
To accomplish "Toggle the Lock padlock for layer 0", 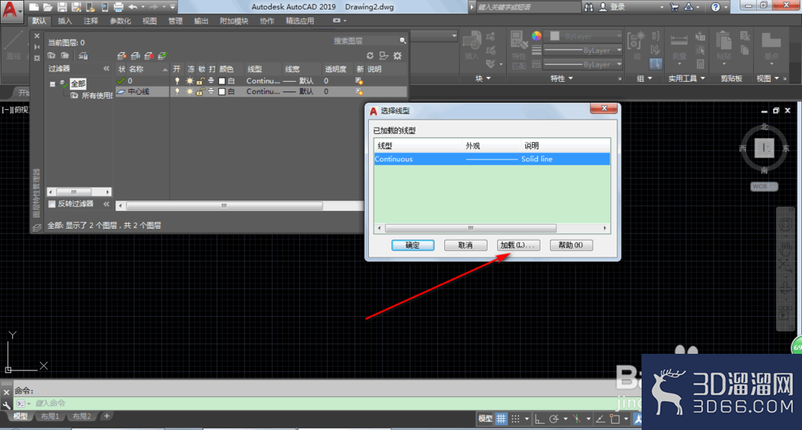I will [200, 81].
